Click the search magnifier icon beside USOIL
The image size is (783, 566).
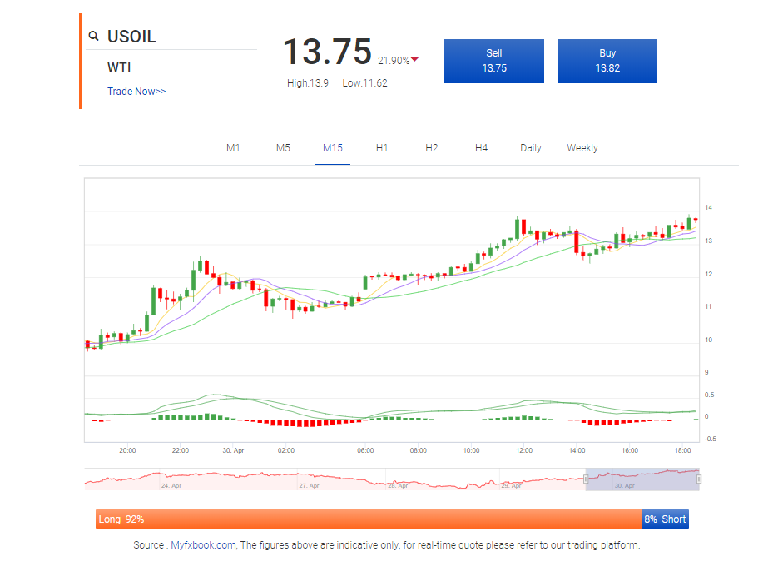(x=93, y=37)
